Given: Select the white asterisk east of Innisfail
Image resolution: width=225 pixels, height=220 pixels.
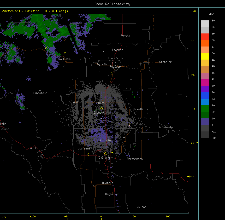Looking at the screenshot, I should (131, 79).
